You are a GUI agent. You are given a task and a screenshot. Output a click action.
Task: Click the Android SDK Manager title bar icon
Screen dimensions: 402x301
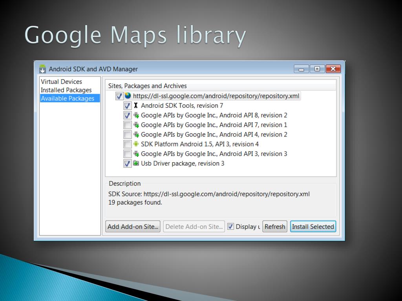tap(42, 69)
